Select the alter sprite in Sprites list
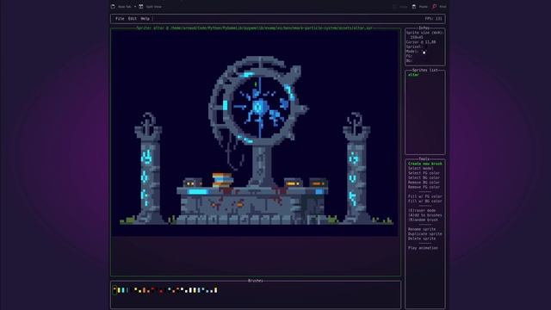This screenshot has width=551, height=310. click(413, 75)
